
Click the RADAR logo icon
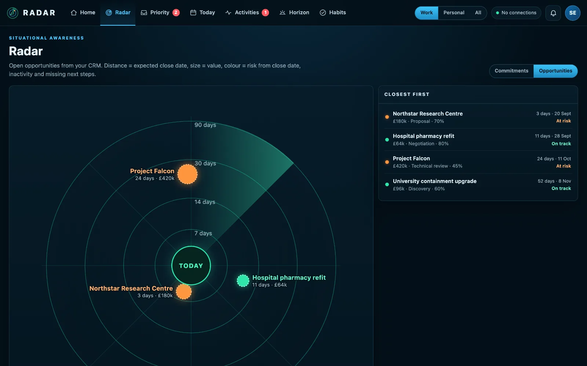(13, 13)
